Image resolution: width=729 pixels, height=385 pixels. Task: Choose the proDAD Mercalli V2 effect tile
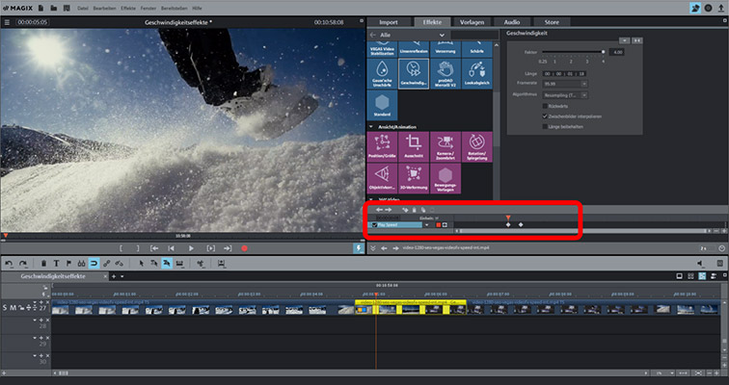click(x=445, y=73)
